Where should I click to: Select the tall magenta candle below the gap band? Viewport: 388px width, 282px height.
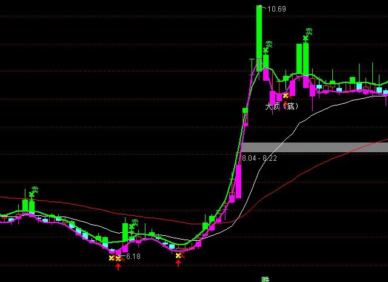click(x=238, y=182)
